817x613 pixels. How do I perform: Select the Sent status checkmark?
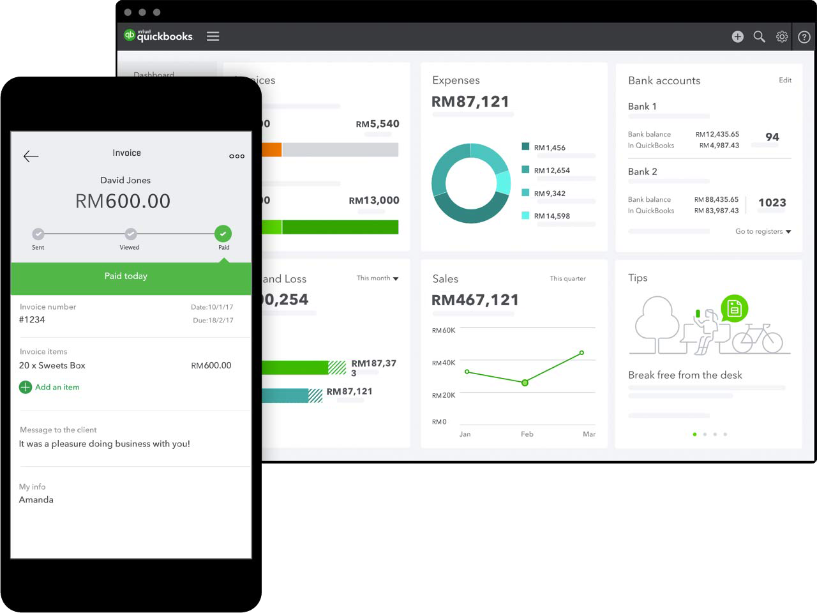tap(38, 234)
